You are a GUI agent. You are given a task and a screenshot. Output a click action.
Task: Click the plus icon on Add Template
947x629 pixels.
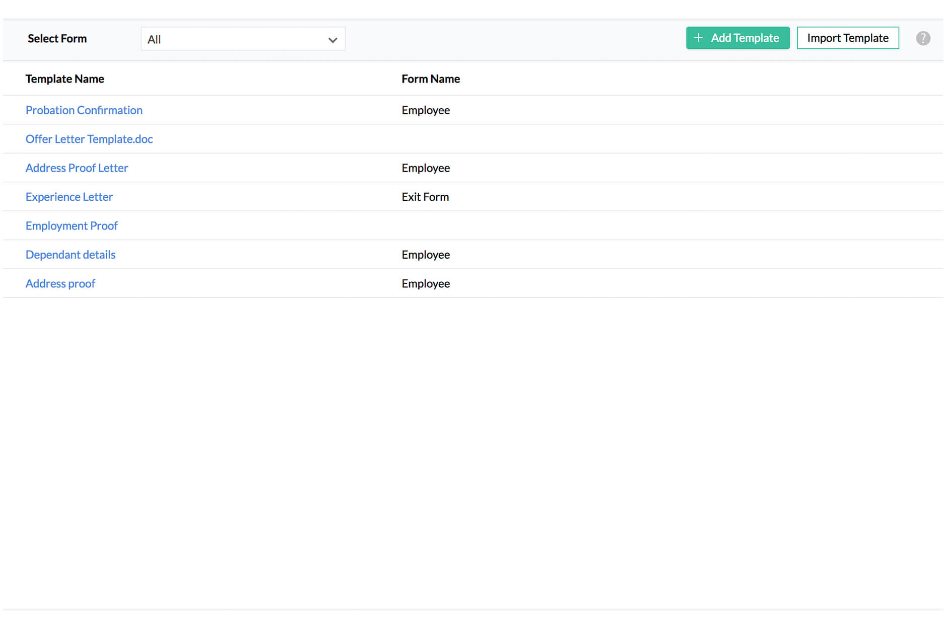[699, 38]
